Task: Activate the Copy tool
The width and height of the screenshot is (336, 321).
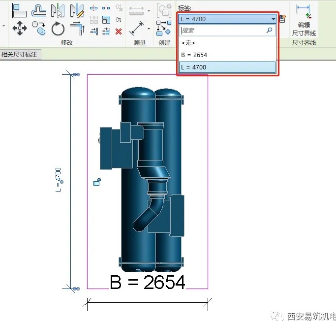Action: [39, 28]
